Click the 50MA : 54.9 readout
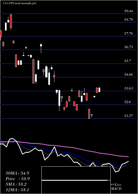This screenshot has height=194, width=138. [x=17, y=173]
